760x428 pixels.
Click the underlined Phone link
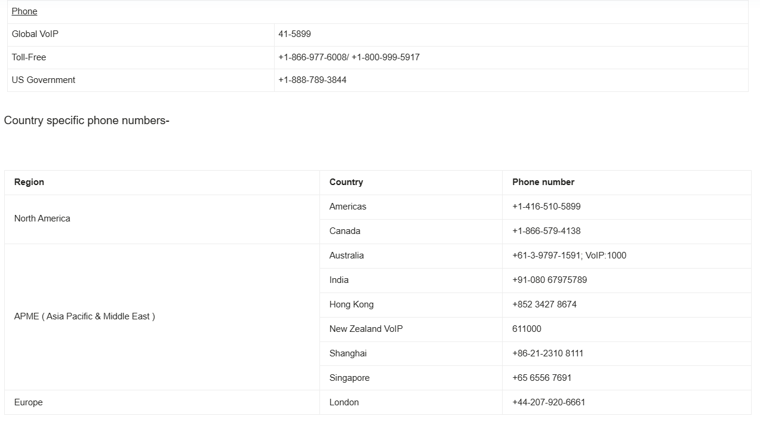[24, 11]
